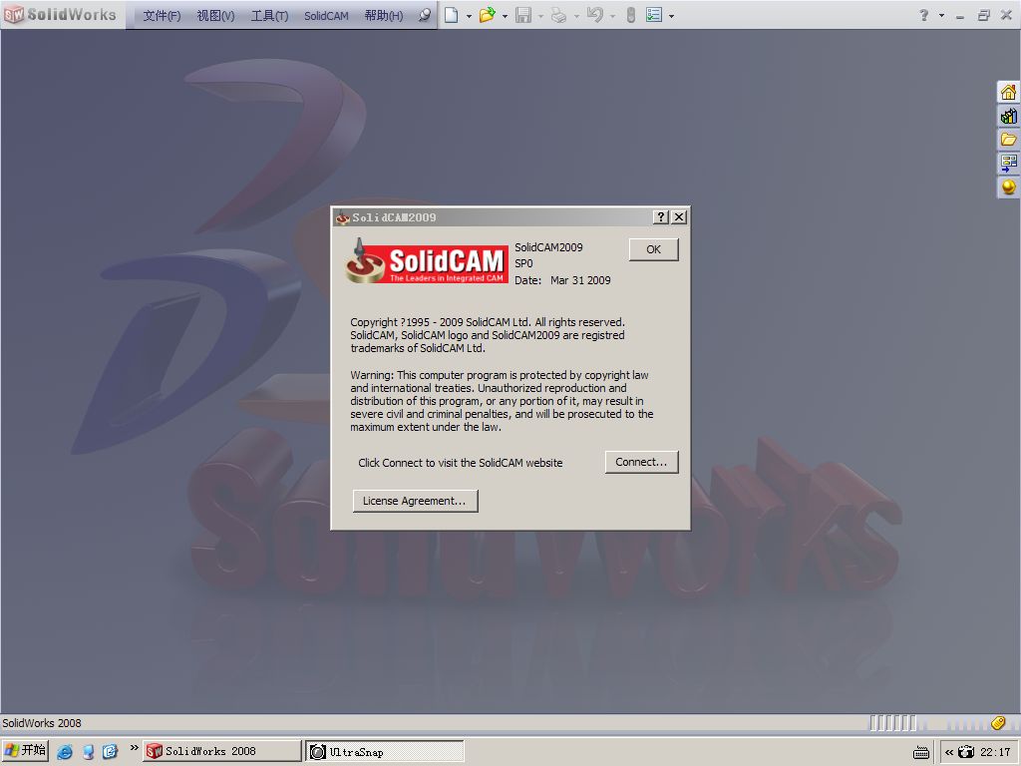Expand the Save dropdown arrow

[540, 16]
